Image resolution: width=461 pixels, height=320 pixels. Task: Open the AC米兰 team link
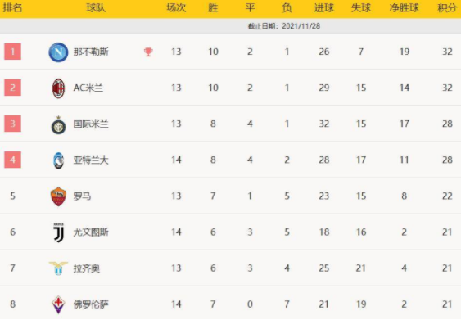pos(88,88)
